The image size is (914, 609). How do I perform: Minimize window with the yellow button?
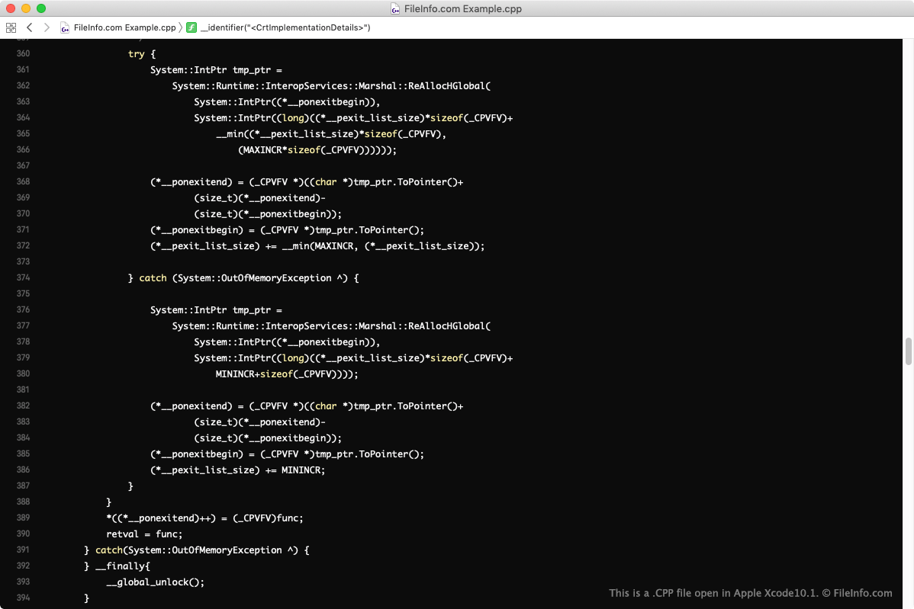tap(26, 8)
